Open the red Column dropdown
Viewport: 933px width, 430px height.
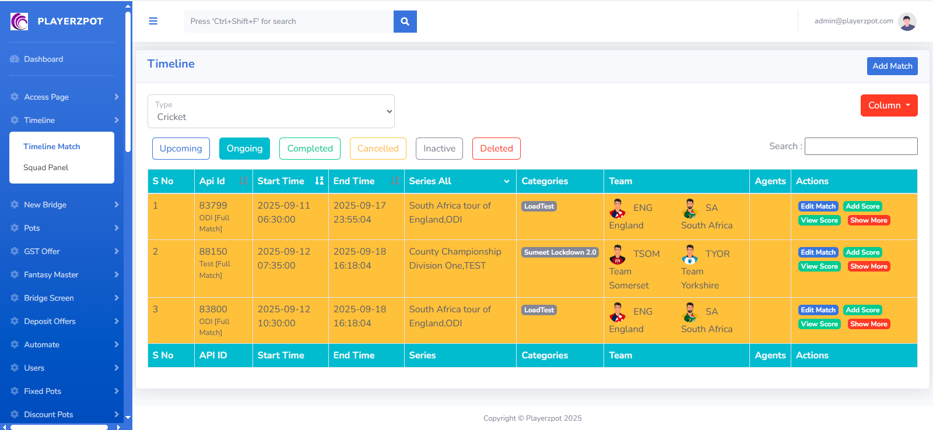click(x=889, y=105)
